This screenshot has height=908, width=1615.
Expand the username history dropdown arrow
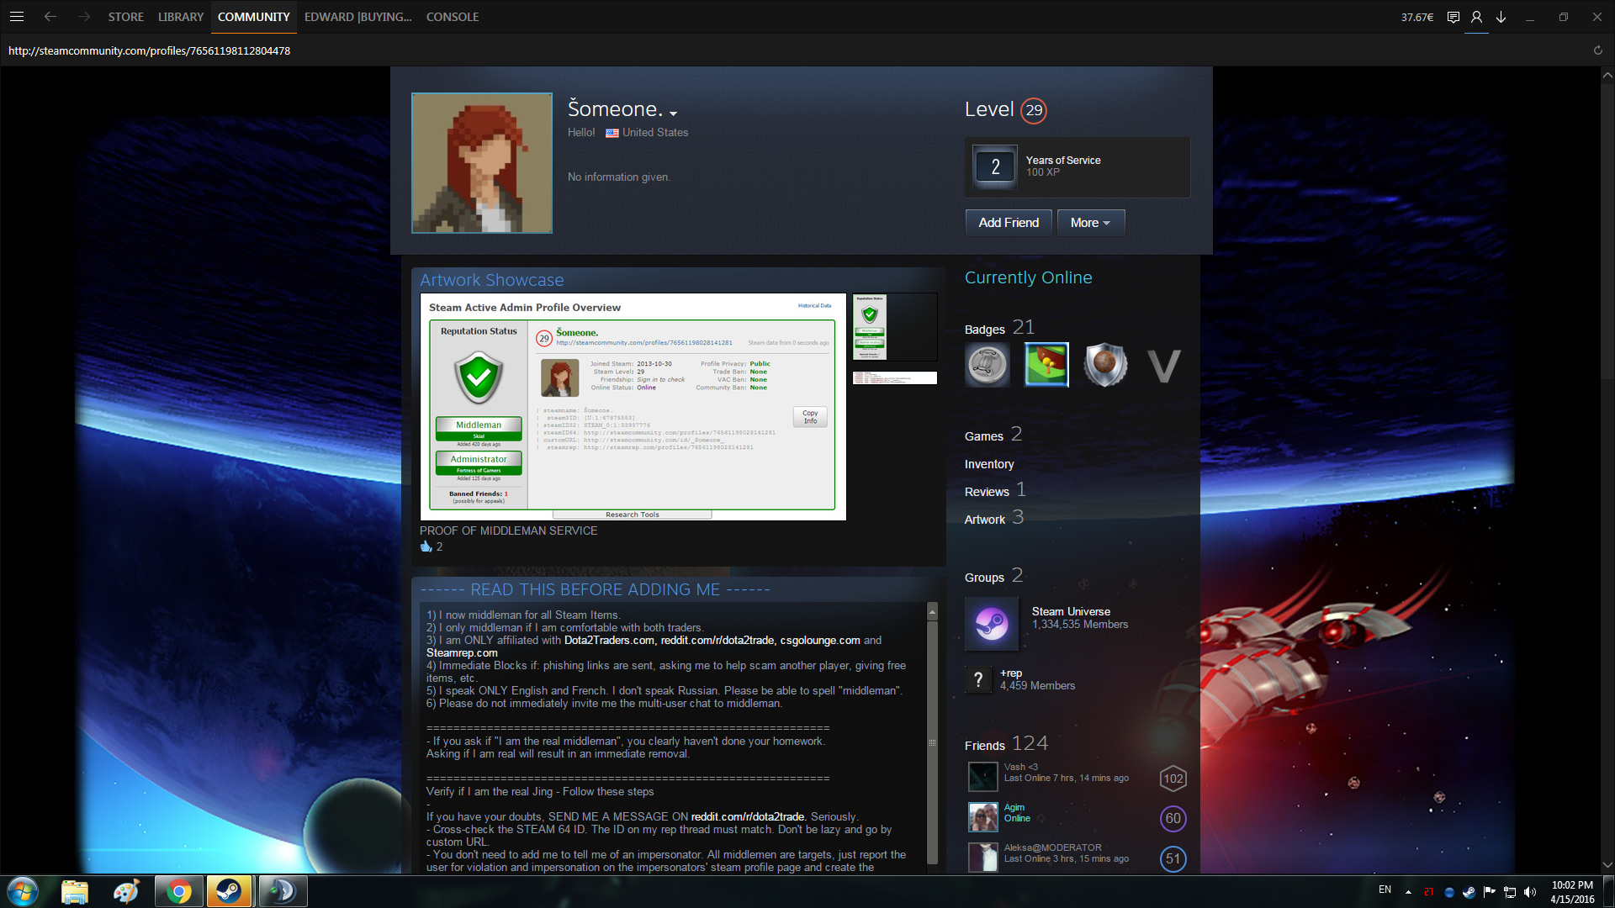pyautogui.click(x=673, y=113)
